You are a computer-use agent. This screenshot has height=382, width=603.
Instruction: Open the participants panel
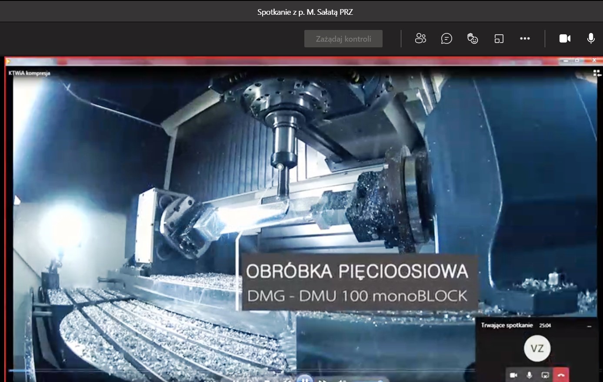click(420, 39)
